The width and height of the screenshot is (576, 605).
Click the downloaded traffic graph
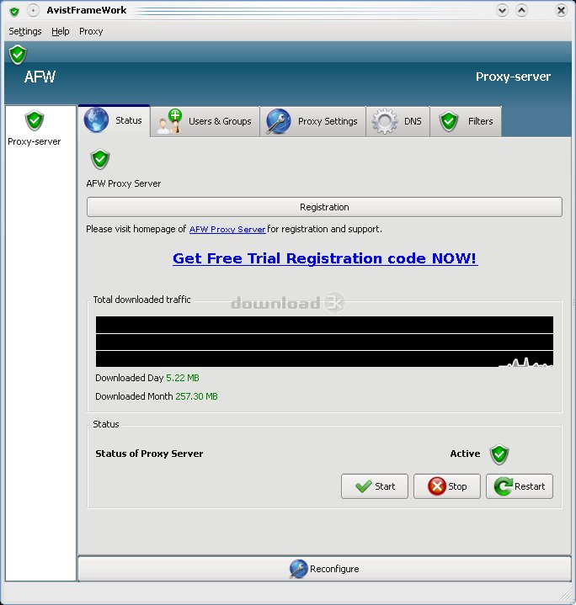324,342
